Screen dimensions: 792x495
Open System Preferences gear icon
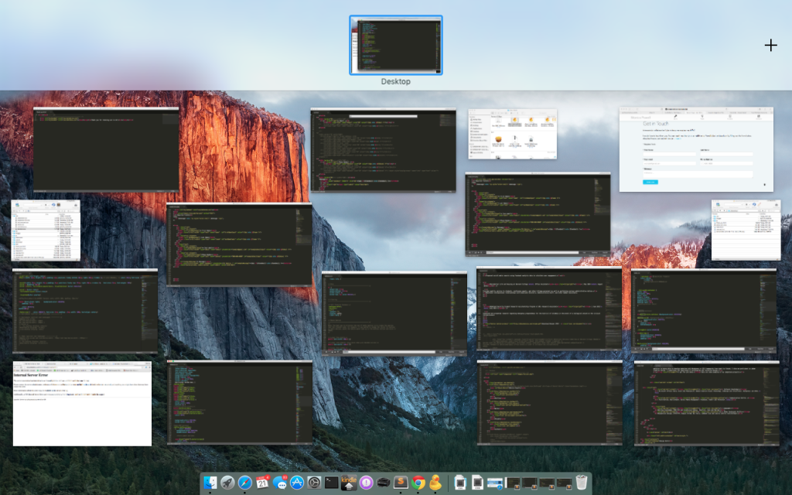click(x=314, y=483)
